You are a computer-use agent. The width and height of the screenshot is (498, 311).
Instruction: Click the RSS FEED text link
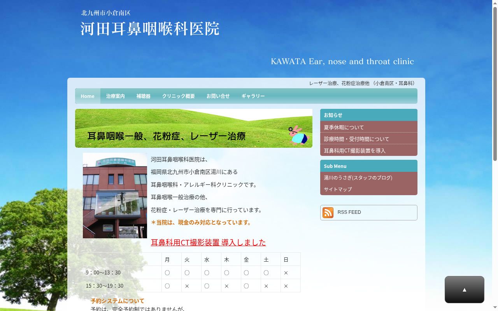pyautogui.click(x=349, y=212)
